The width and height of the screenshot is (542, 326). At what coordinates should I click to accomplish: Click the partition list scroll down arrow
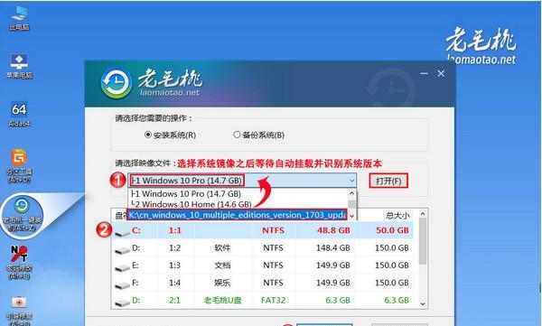tap(423, 303)
